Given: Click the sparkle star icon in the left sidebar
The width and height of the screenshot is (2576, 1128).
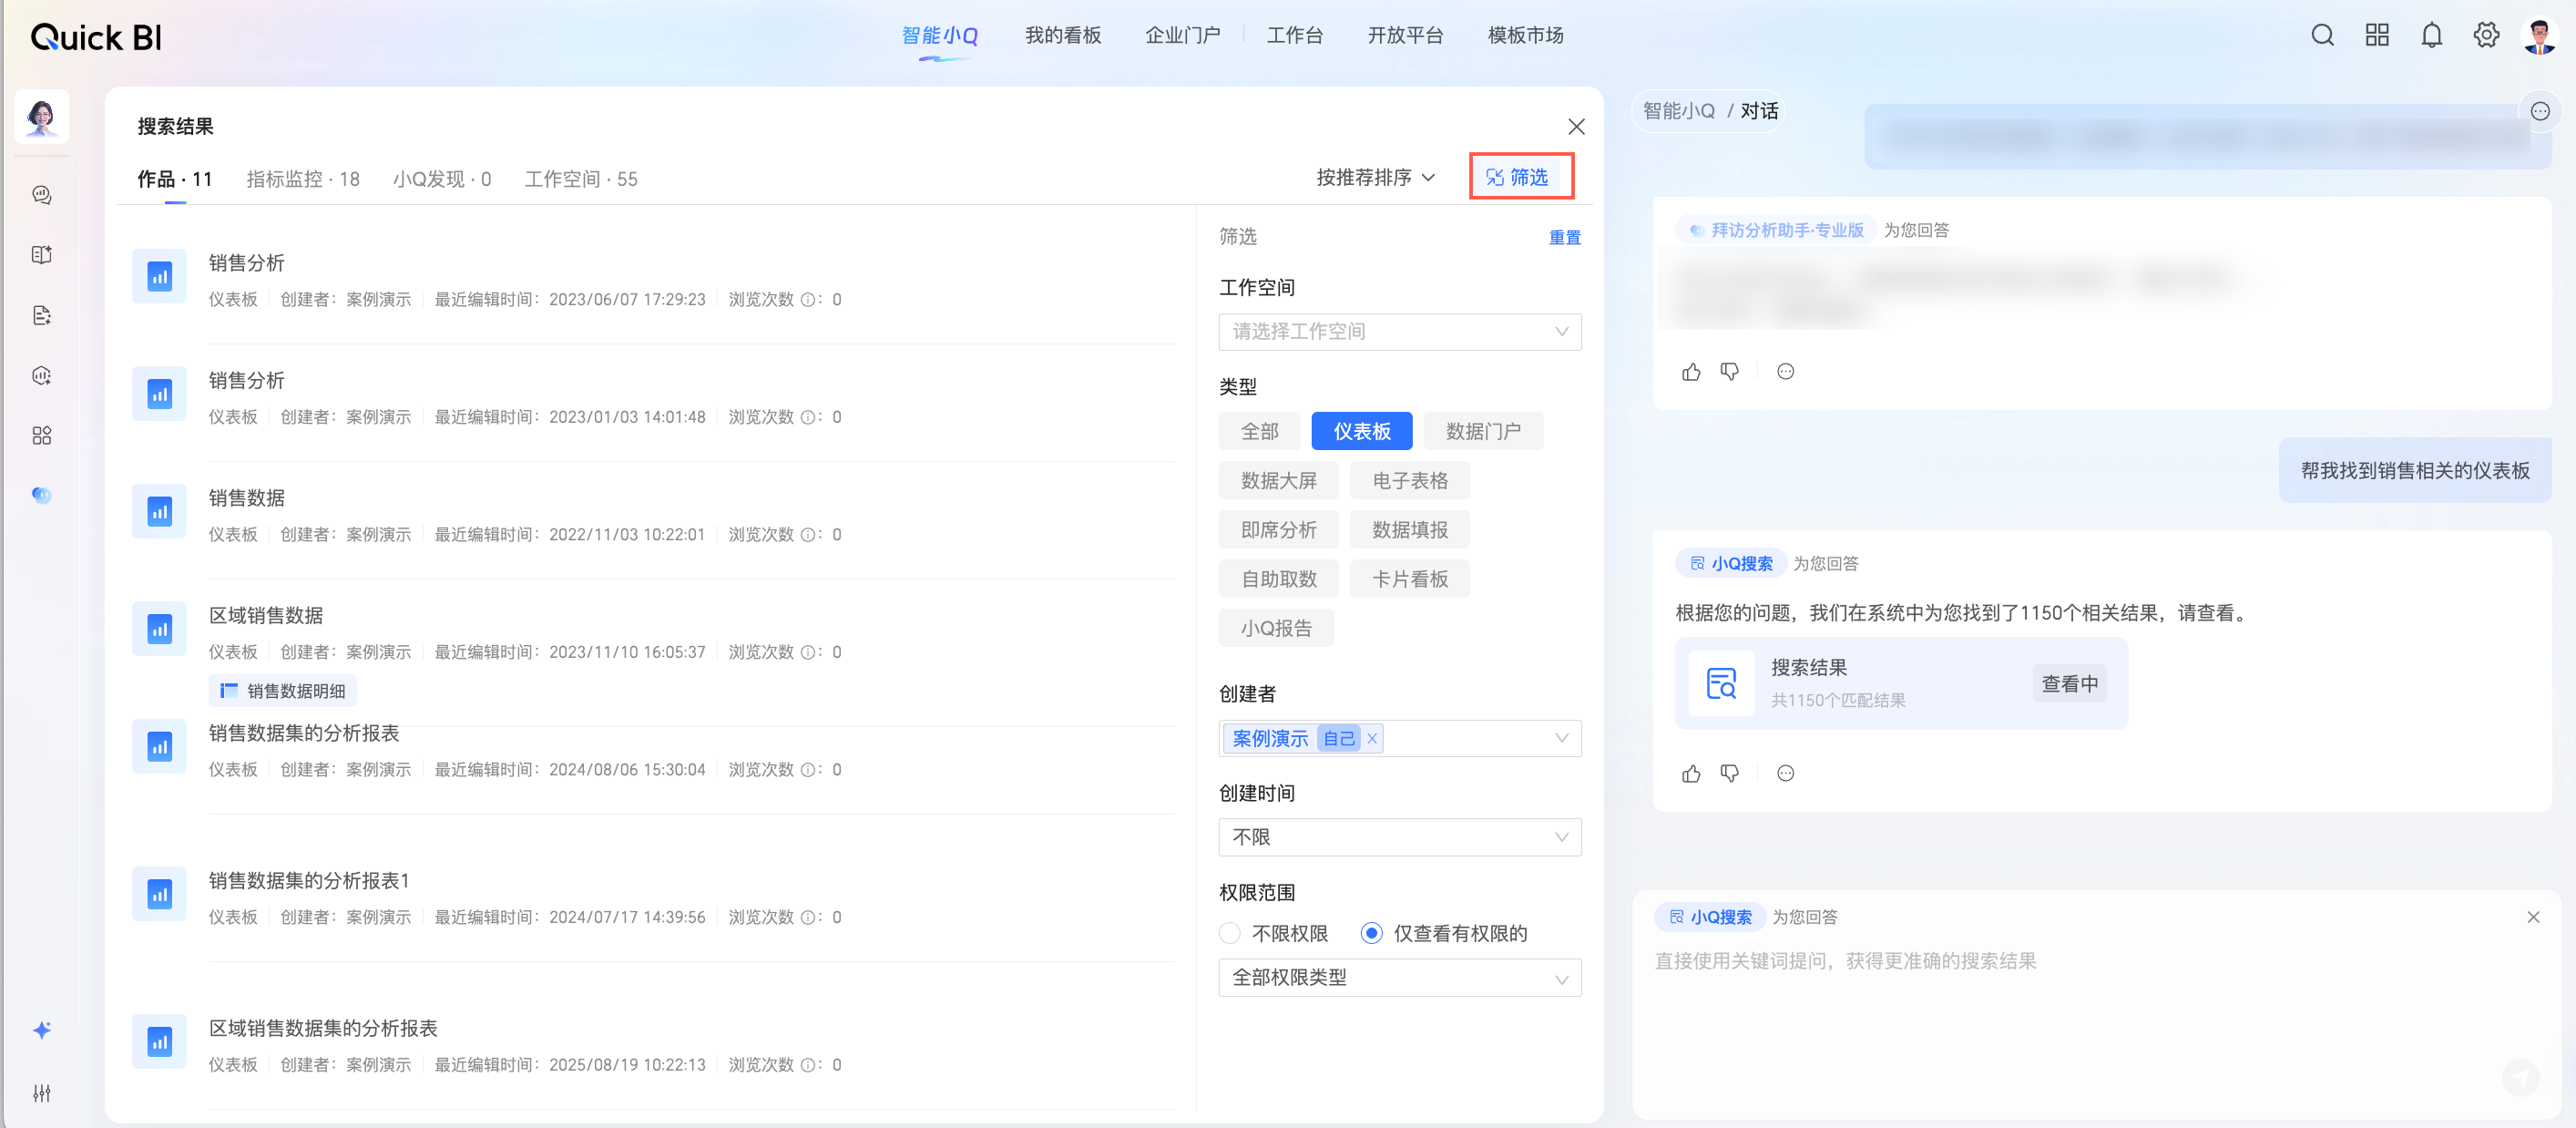Looking at the screenshot, I should 42,1030.
